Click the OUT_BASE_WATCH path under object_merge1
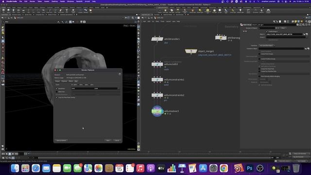This screenshot has height=175, width=311. point(215,55)
